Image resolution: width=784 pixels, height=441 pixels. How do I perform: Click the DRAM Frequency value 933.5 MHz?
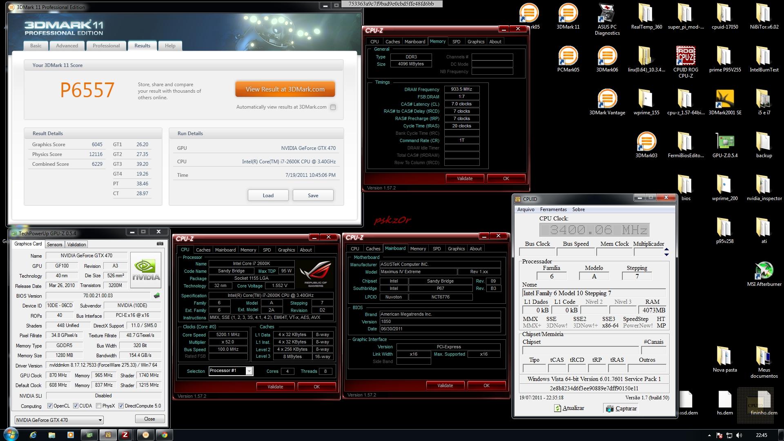click(461, 89)
